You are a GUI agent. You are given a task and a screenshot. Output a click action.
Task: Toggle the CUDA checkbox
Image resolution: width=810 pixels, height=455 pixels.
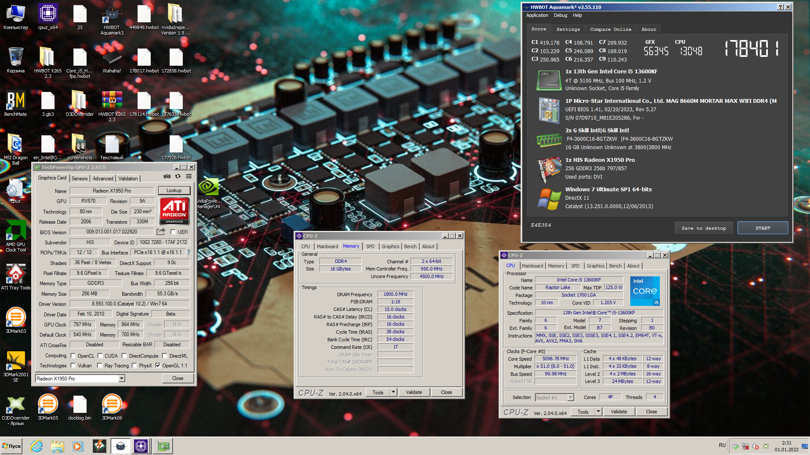[100, 356]
